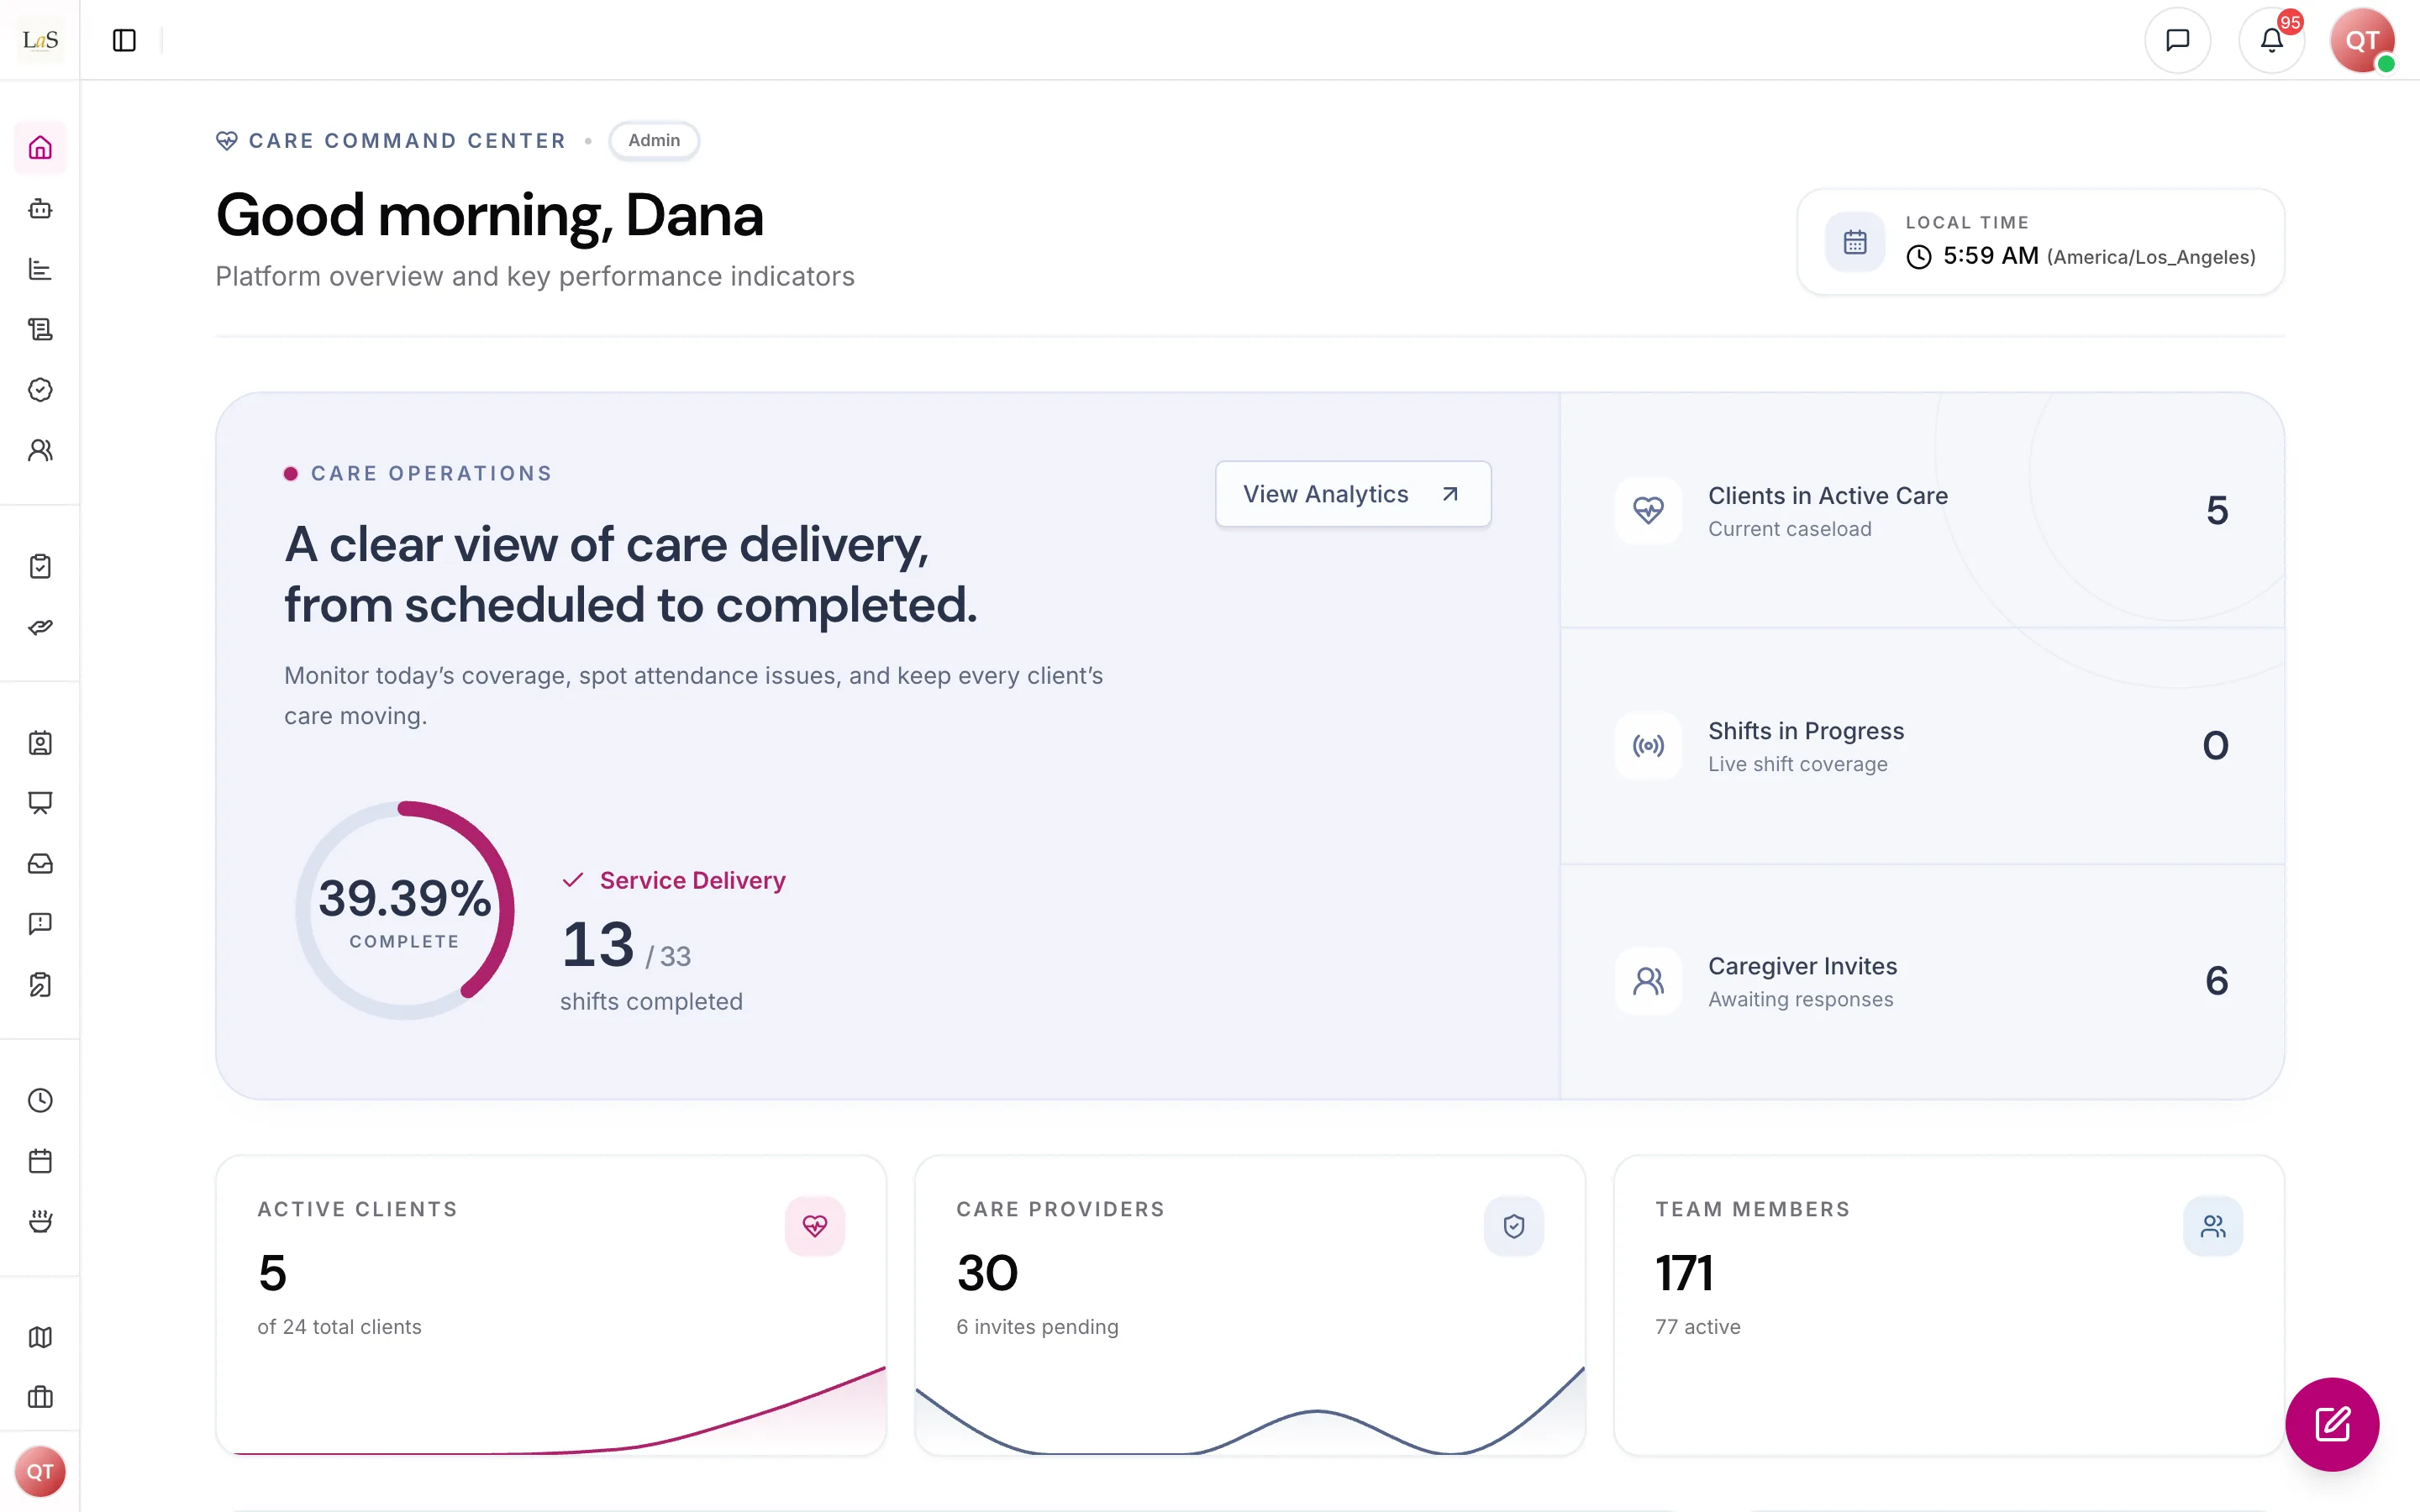Select the clipboard checkmark icon in the sidebar

click(x=40, y=567)
